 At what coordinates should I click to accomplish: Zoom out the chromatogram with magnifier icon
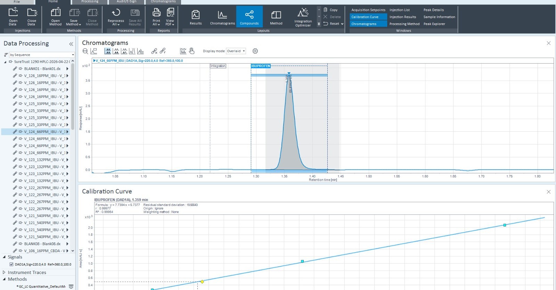tap(85, 51)
